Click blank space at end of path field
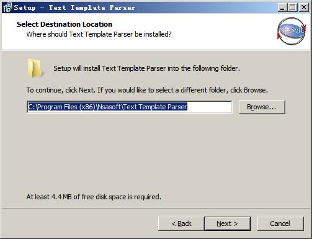312x239 pixels. (209, 107)
